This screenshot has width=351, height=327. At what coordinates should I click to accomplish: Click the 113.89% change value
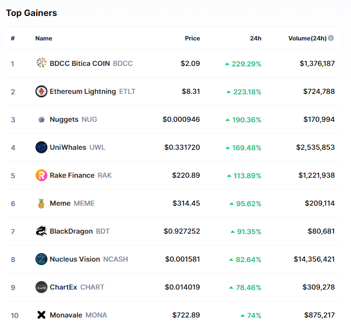(247, 176)
